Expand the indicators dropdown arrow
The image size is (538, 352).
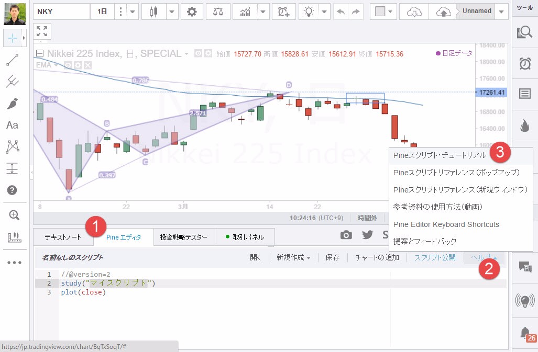263,12
